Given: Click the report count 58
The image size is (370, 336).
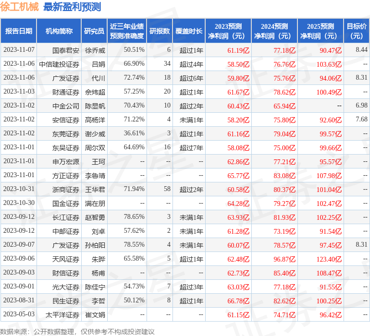Looking at the screenshot, I should point(167,189).
